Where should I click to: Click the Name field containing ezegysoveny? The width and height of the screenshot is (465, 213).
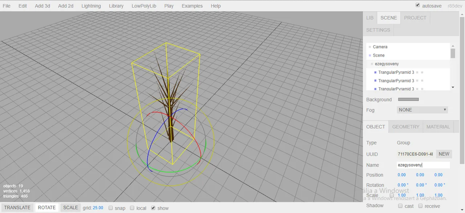point(423,165)
